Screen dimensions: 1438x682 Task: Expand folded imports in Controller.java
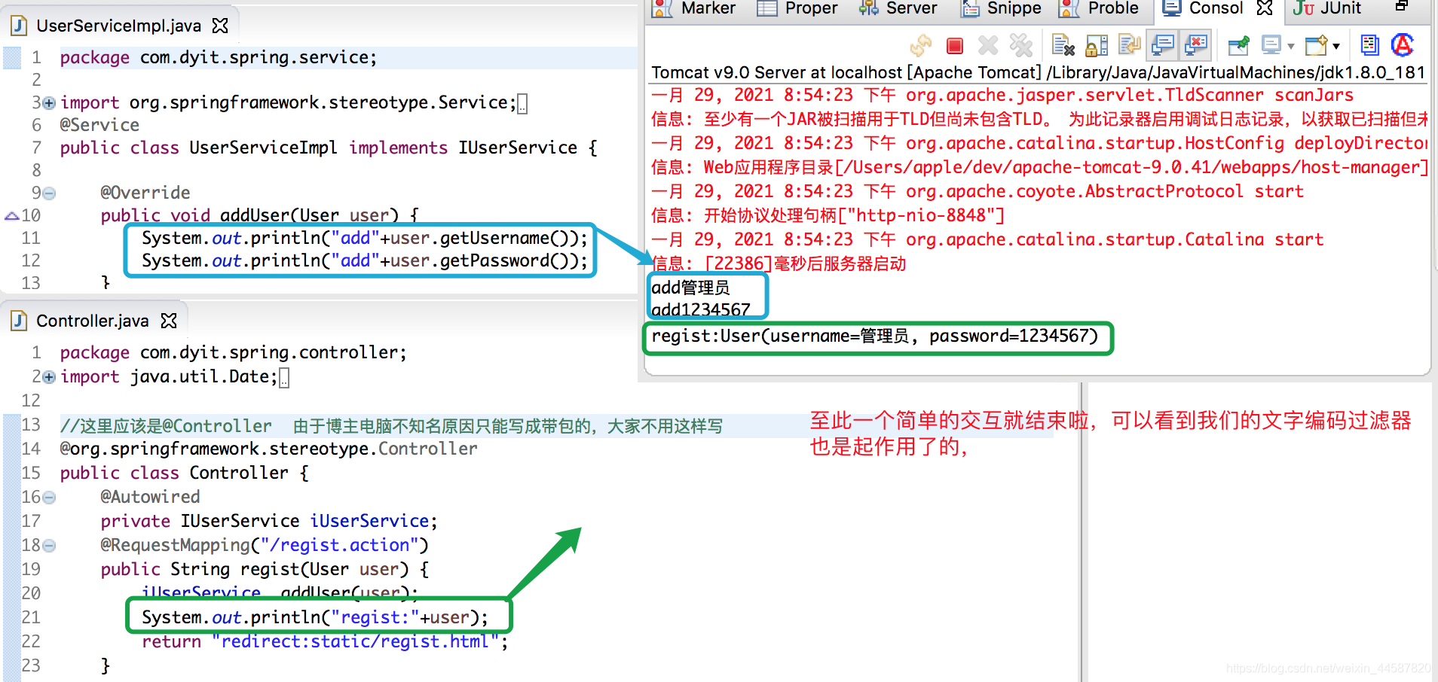pyautogui.click(x=49, y=377)
